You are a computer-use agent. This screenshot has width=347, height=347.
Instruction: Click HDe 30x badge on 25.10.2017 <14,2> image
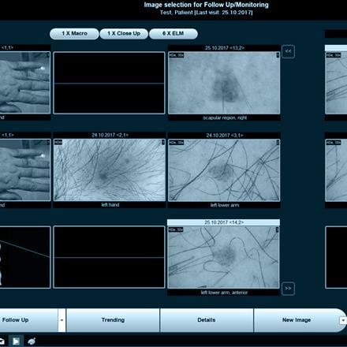176,229
